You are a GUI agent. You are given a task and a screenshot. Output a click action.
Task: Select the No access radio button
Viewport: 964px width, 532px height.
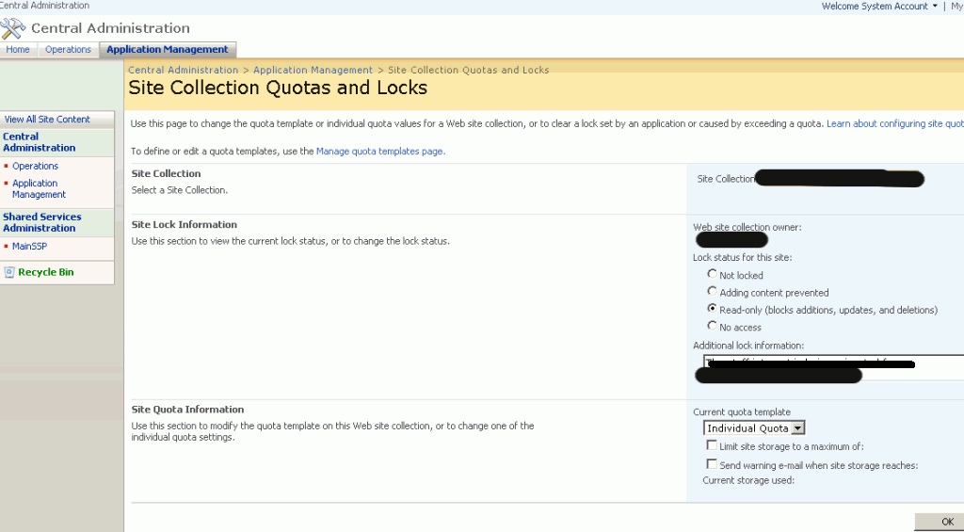click(712, 326)
